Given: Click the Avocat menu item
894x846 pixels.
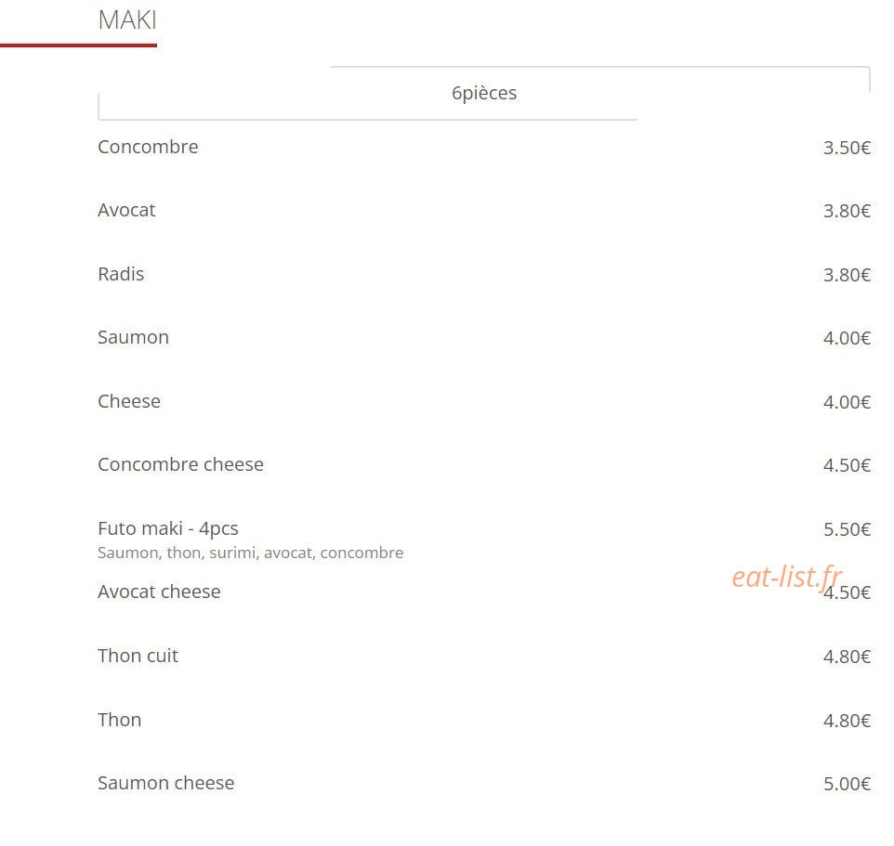Looking at the screenshot, I should (x=126, y=210).
